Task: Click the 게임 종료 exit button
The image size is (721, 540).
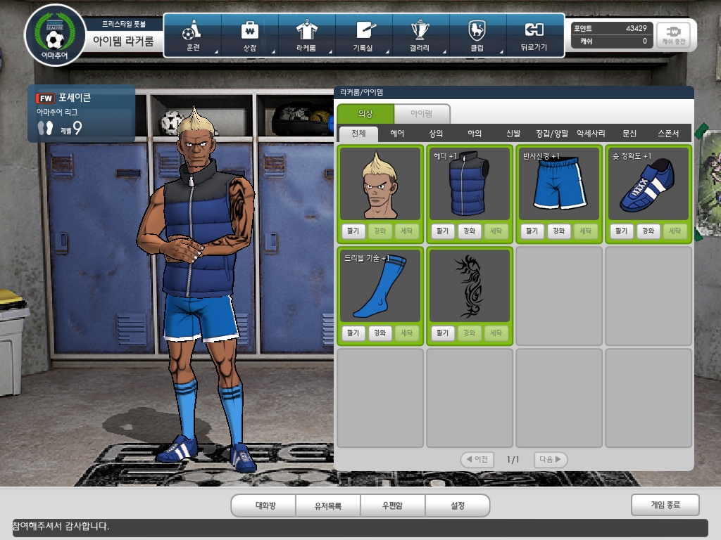Action: pyautogui.click(x=665, y=505)
